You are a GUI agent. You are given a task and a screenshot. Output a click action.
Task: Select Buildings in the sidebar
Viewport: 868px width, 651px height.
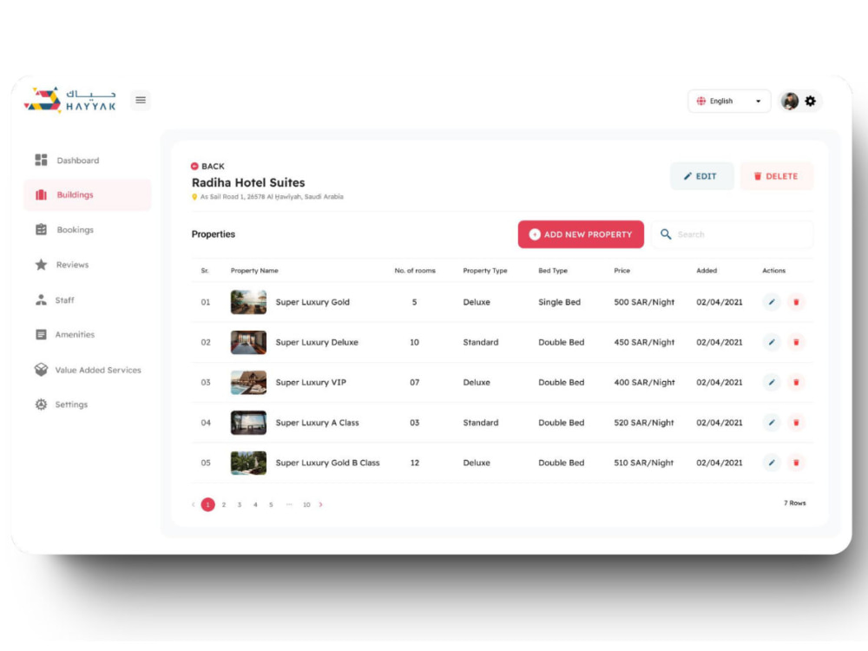pyautogui.click(x=87, y=194)
